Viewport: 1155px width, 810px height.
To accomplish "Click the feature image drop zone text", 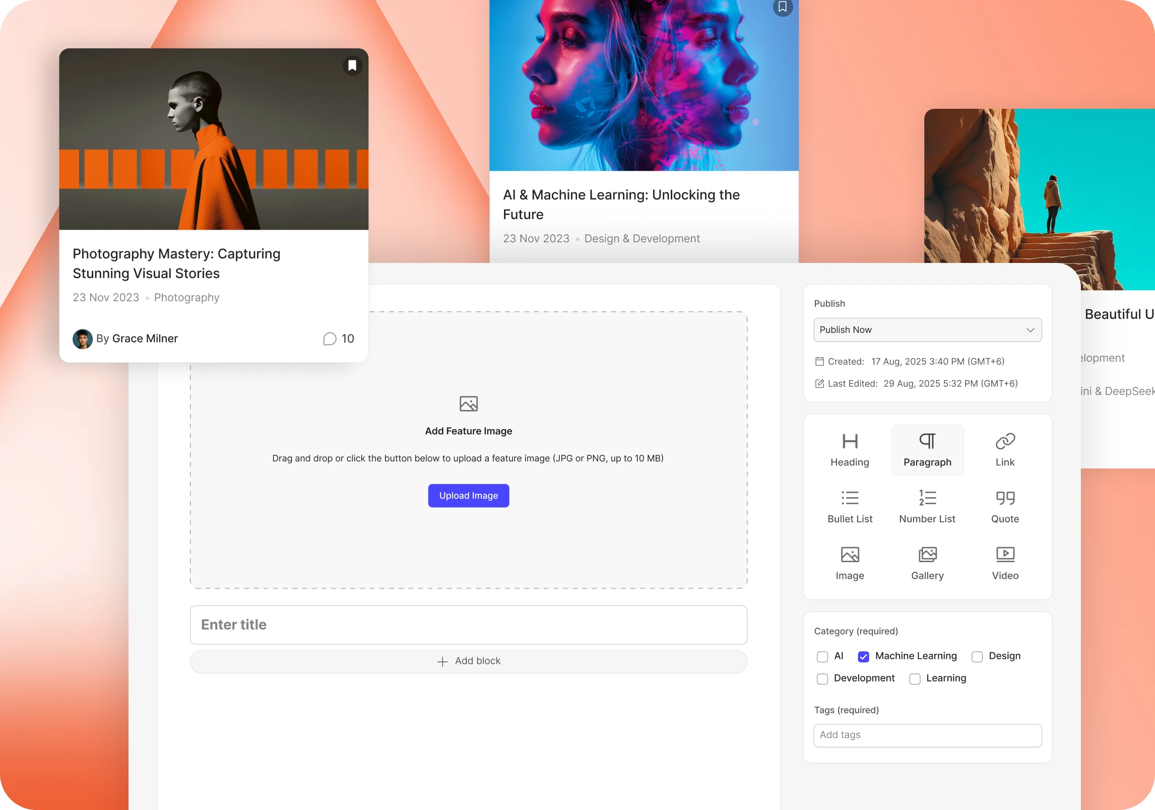I will (x=468, y=458).
